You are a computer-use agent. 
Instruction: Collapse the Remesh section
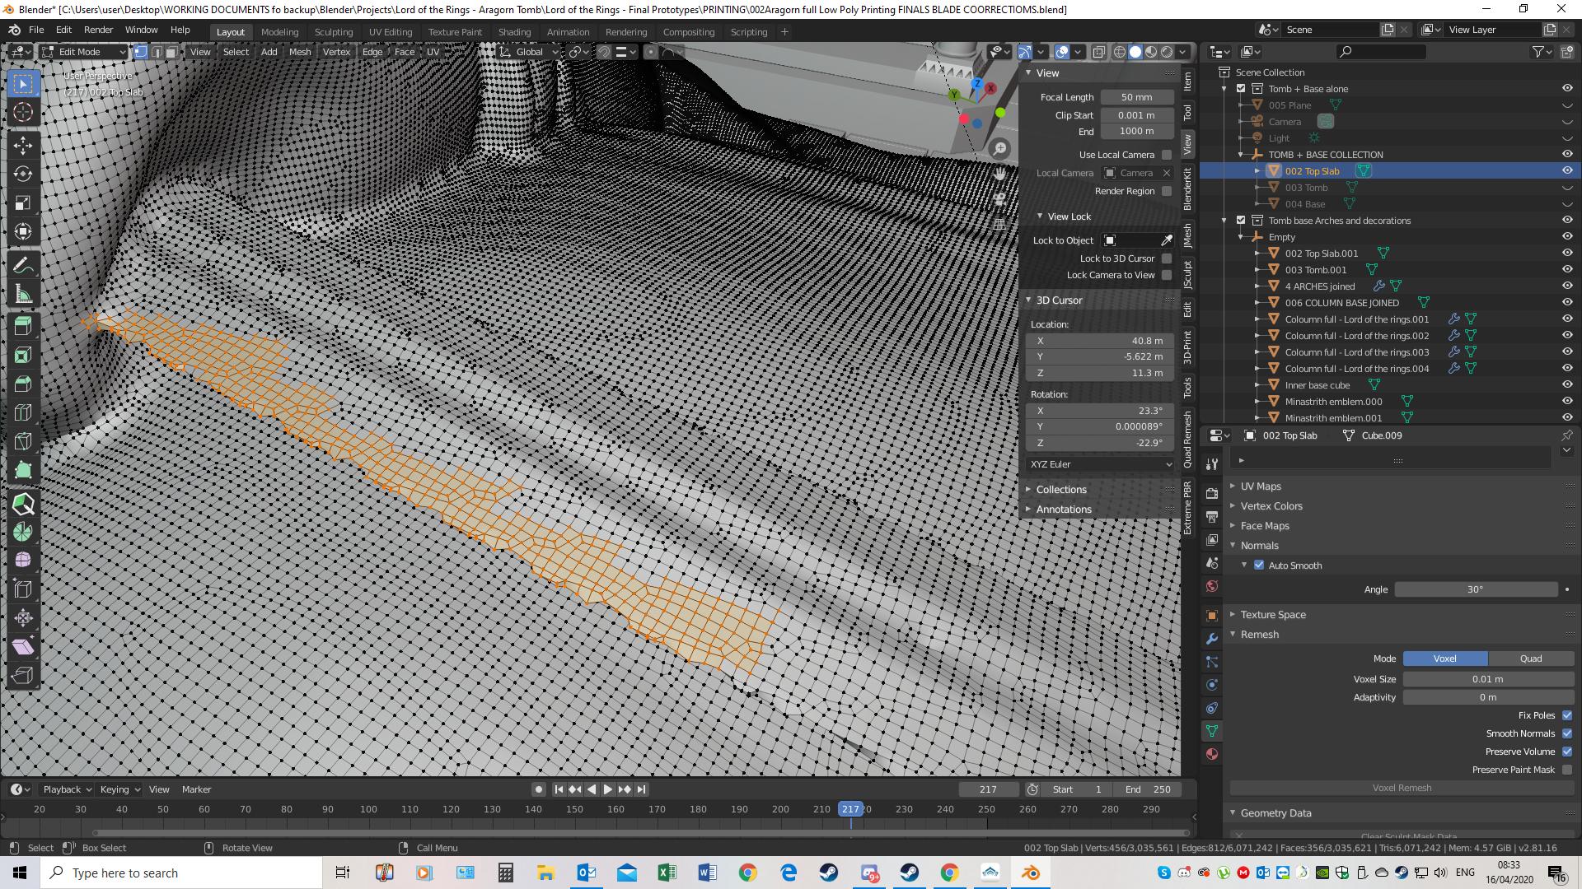[1259, 635]
